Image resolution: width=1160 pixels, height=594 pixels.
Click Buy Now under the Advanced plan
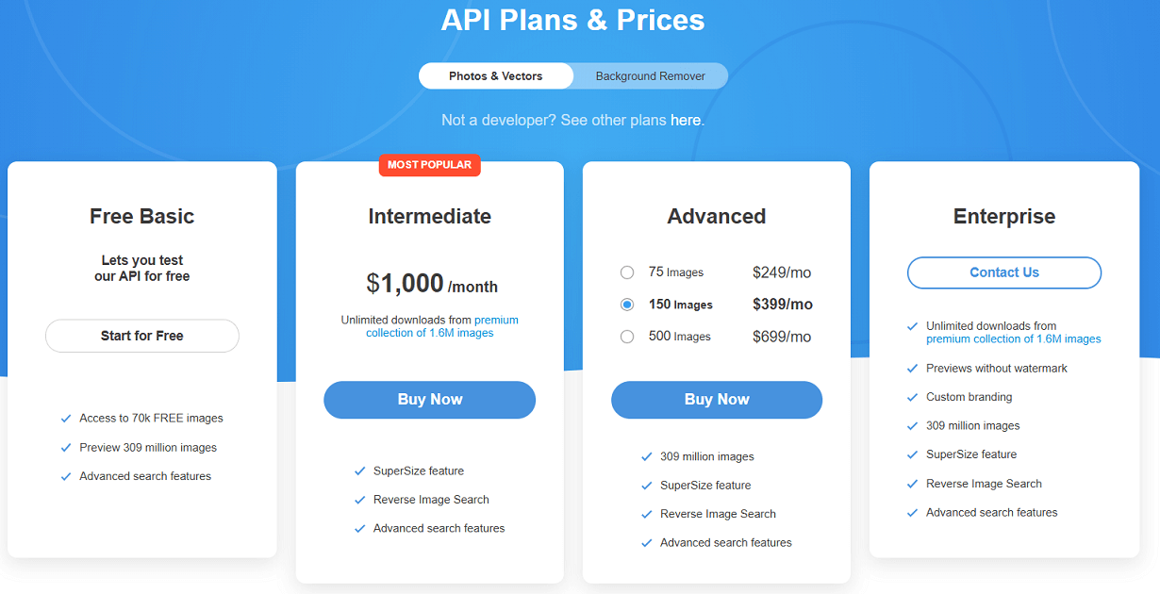coord(716,400)
